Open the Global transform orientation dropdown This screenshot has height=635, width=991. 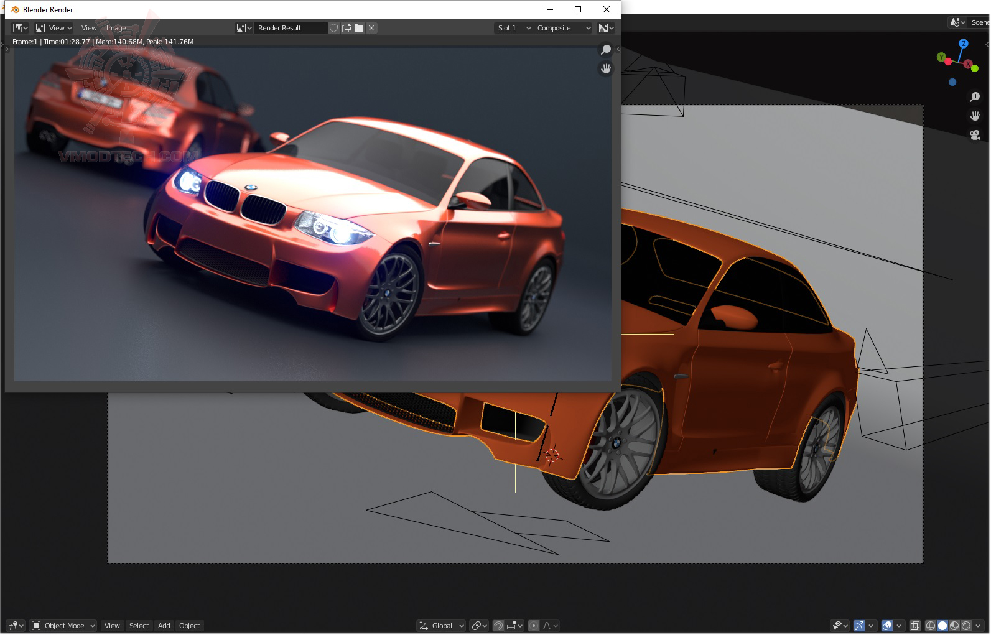[x=441, y=626]
